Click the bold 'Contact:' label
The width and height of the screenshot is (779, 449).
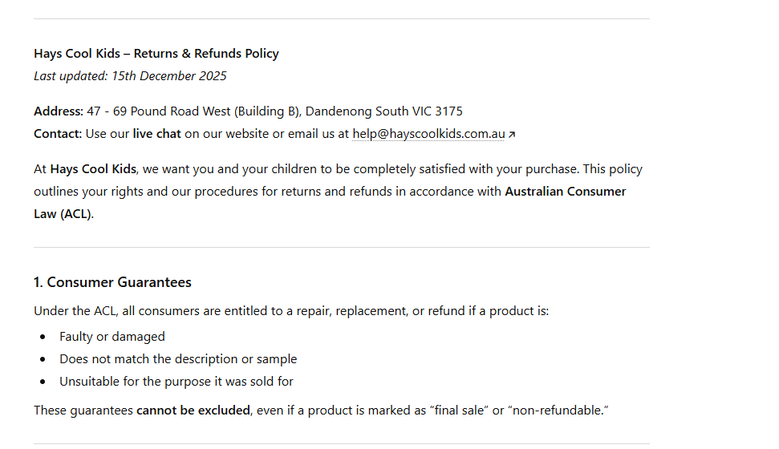coord(58,134)
